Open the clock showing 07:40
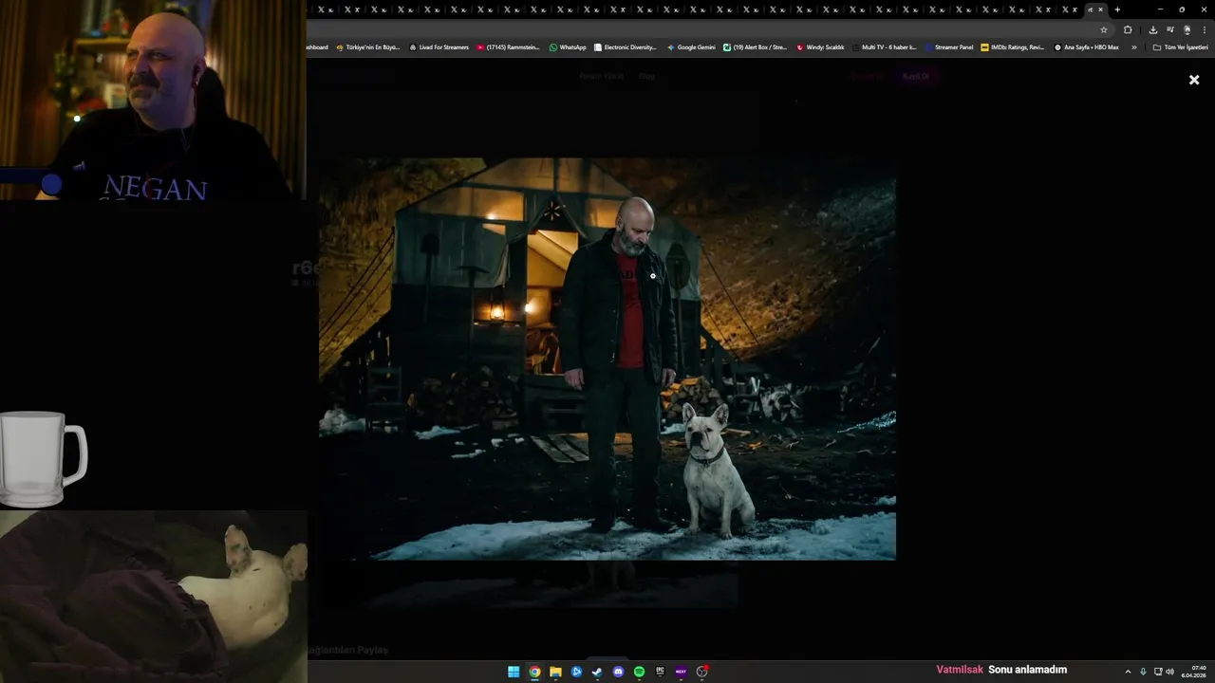Image resolution: width=1215 pixels, height=683 pixels. [1194, 672]
